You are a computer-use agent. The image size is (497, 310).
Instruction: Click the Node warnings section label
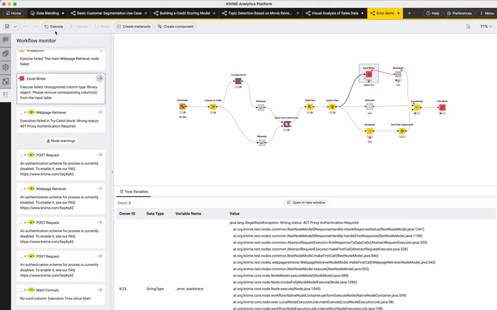pos(61,141)
